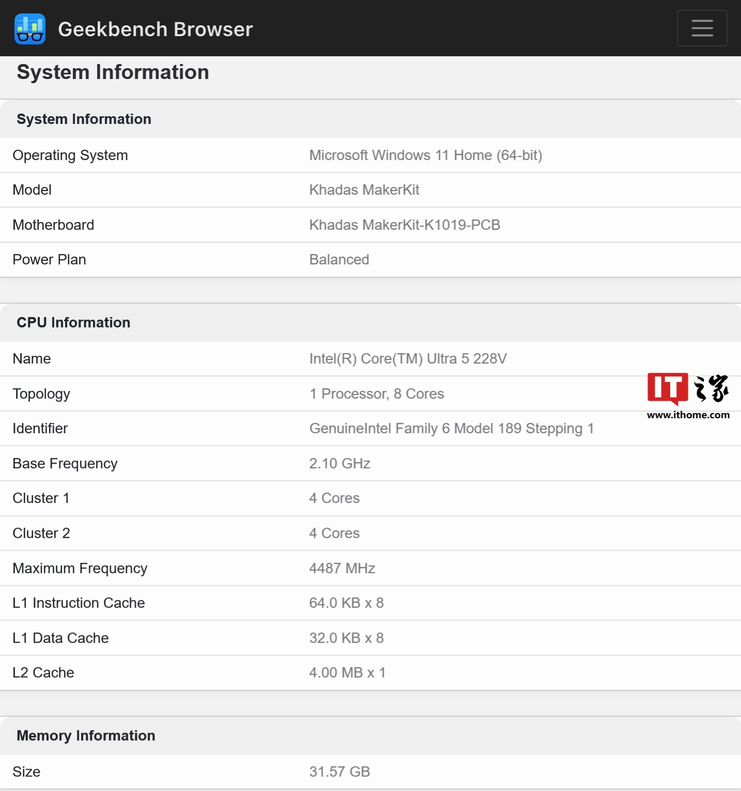Select the Topology label
The width and height of the screenshot is (741, 791).
coord(41,394)
